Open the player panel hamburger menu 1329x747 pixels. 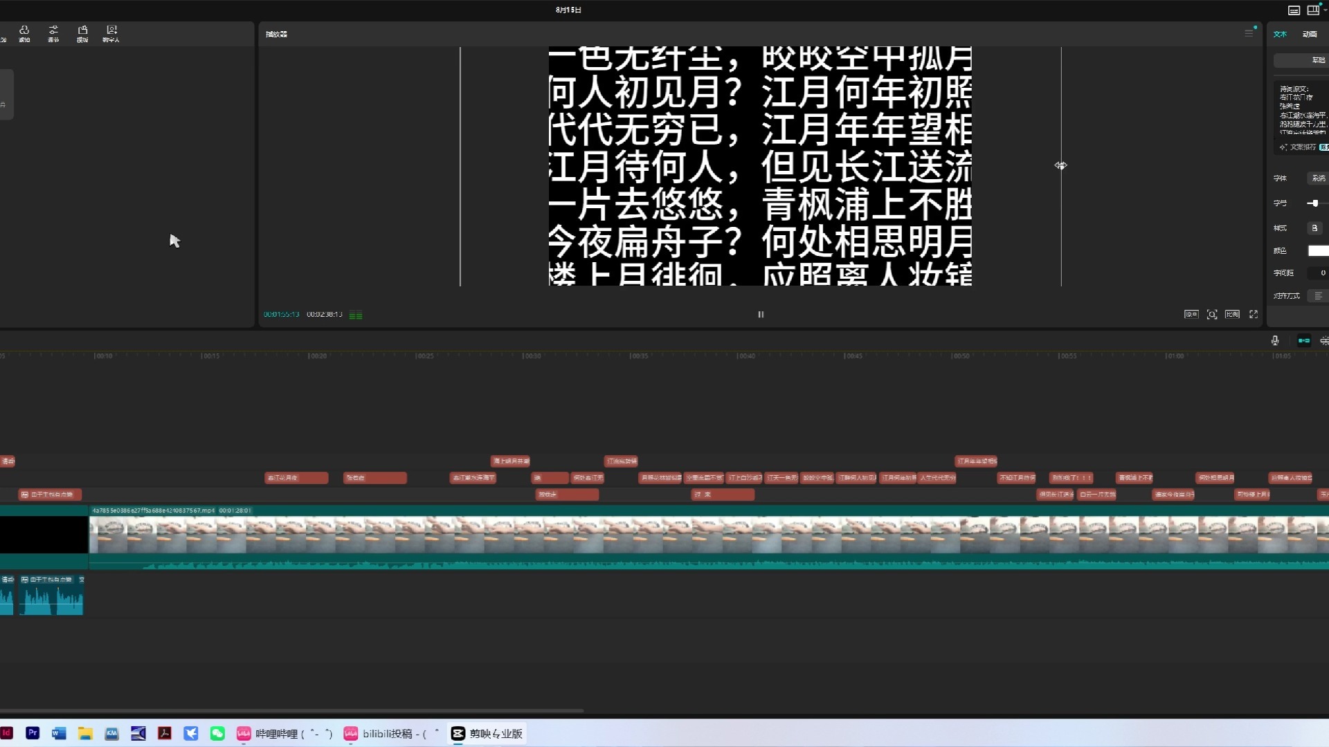(x=1249, y=33)
